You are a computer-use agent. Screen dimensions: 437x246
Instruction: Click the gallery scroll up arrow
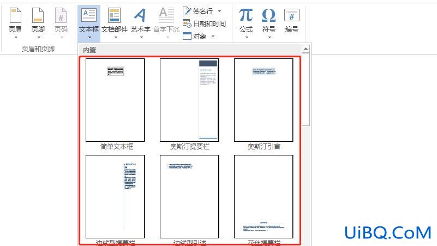(x=306, y=49)
